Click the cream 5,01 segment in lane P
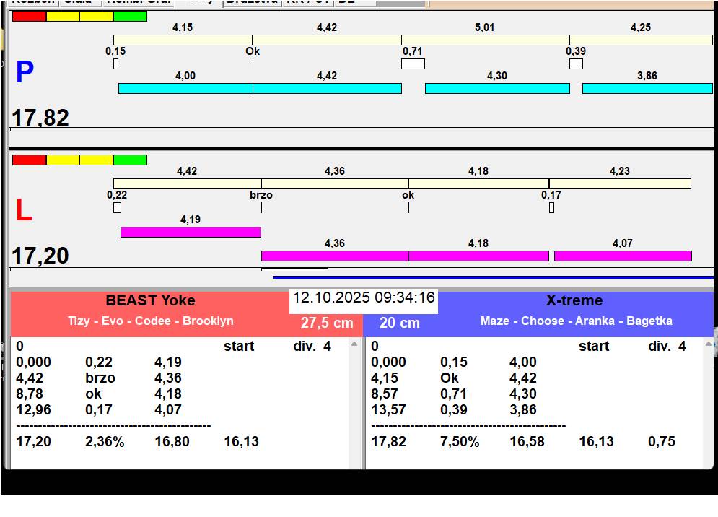 [x=485, y=40]
